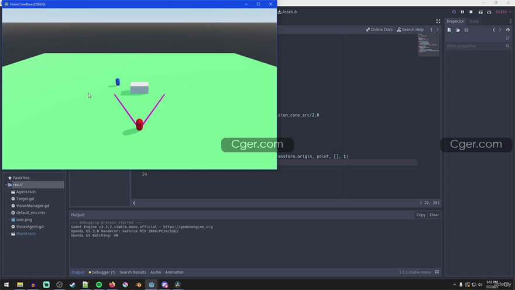Open the Animation bottom panel

coord(174,272)
